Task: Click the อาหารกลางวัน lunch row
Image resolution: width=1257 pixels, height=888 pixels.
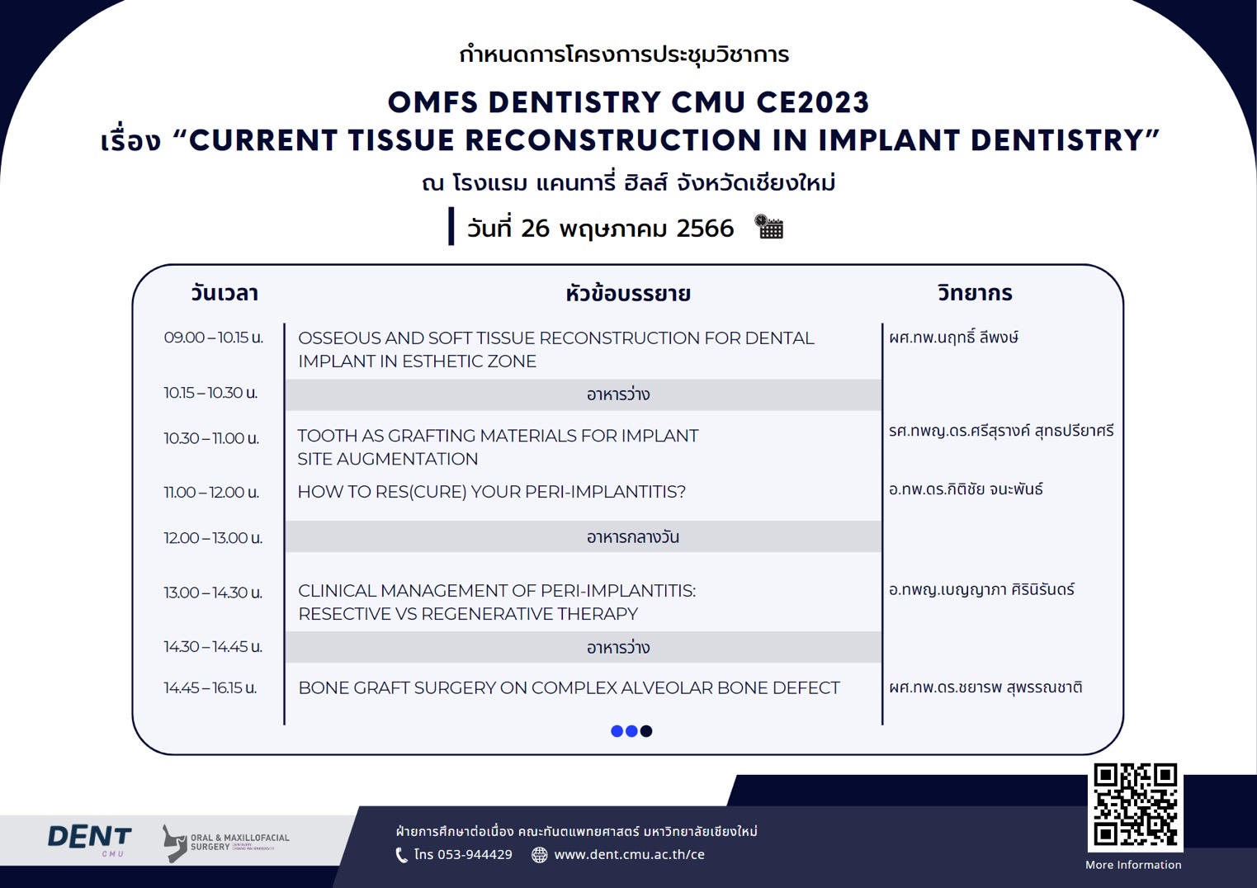Action: 584,536
